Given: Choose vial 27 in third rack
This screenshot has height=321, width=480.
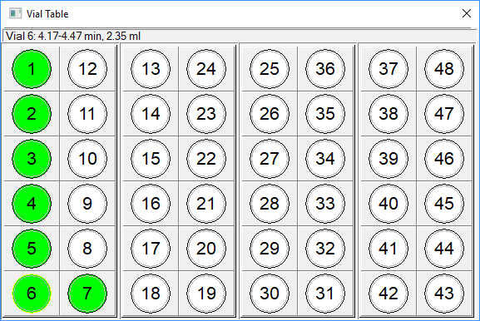Looking at the screenshot, I should pos(270,159).
